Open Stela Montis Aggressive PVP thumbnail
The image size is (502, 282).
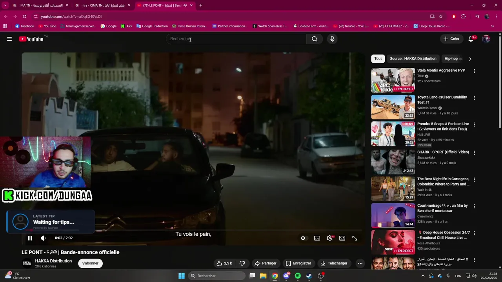pos(393,80)
